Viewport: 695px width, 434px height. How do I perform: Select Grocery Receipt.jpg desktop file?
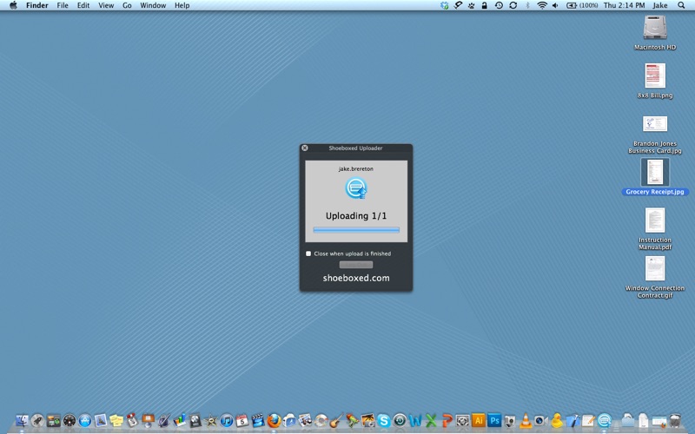pyautogui.click(x=655, y=177)
